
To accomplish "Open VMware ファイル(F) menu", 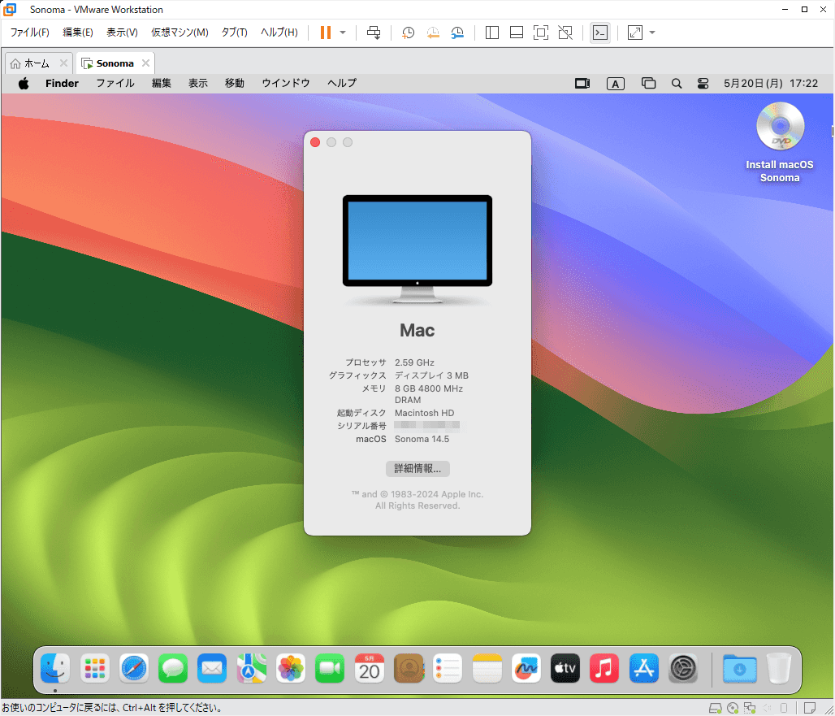I will [30, 33].
